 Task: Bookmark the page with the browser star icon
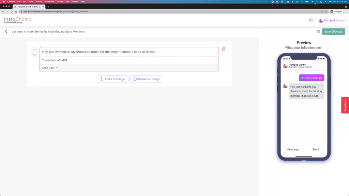point(326,11)
